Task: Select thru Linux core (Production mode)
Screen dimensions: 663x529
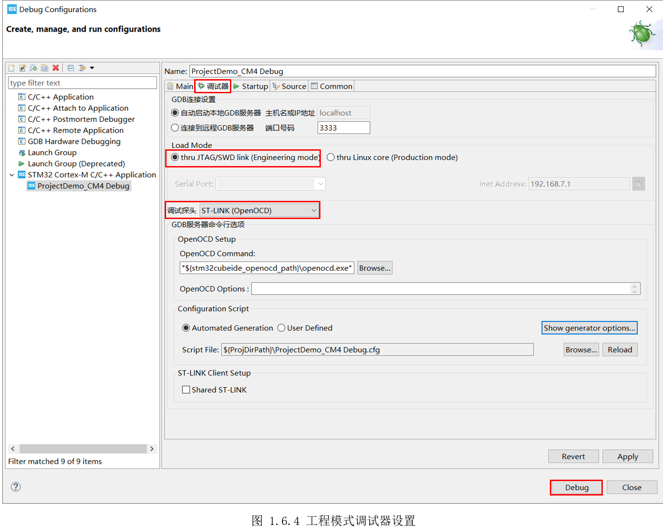Action: click(x=331, y=157)
